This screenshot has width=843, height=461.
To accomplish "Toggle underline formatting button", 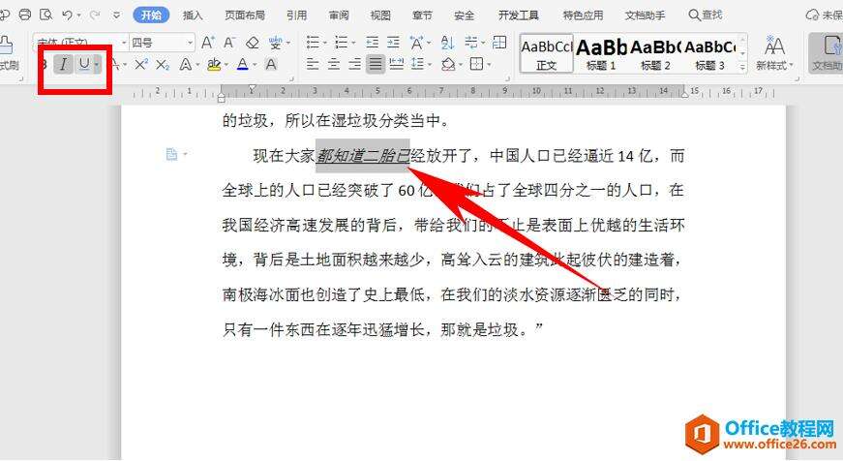I will point(84,65).
